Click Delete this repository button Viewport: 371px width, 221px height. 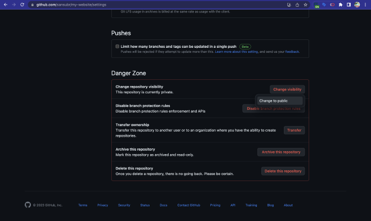[283, 171]
